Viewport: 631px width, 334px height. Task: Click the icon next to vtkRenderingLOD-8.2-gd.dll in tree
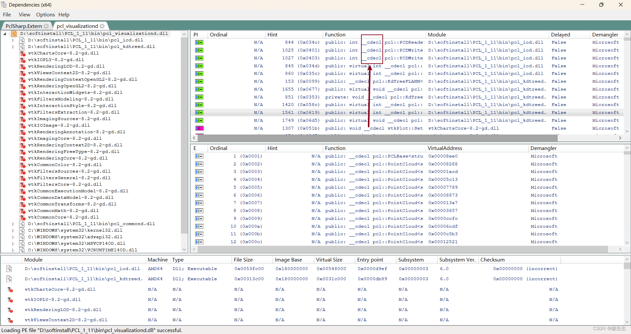pos(22,67)
